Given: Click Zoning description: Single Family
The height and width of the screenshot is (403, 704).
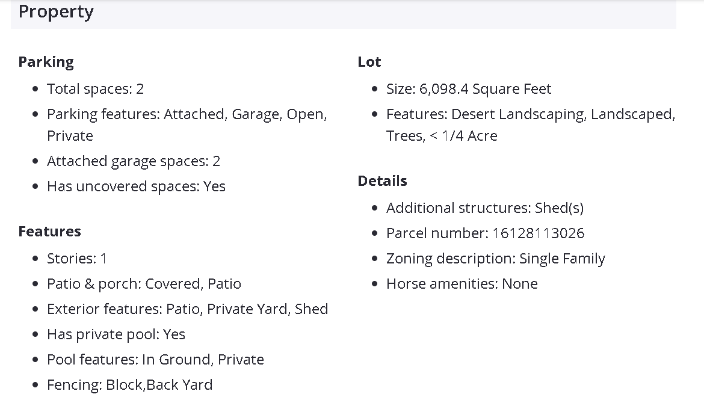Looking at the screenshot, I should point(495,259).
